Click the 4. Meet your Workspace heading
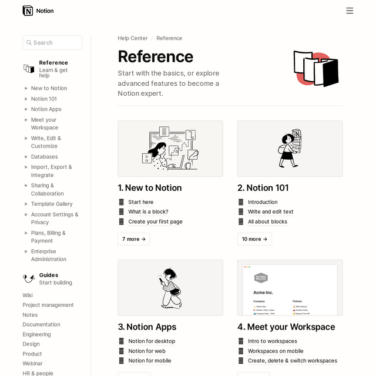Screen dimensions: 376x376 tap(286, 327)
